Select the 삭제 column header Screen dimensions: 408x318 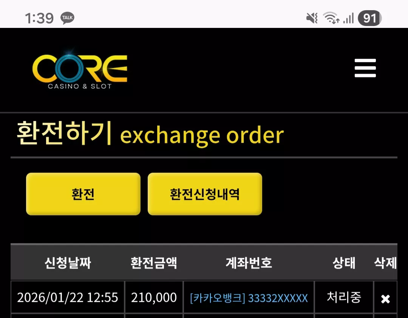click(x=385, y=263)
